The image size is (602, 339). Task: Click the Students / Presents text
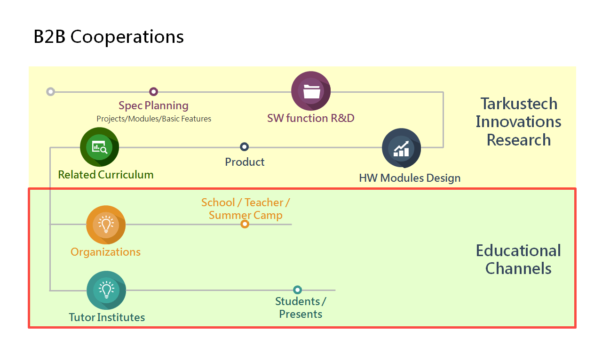[301, 307]
